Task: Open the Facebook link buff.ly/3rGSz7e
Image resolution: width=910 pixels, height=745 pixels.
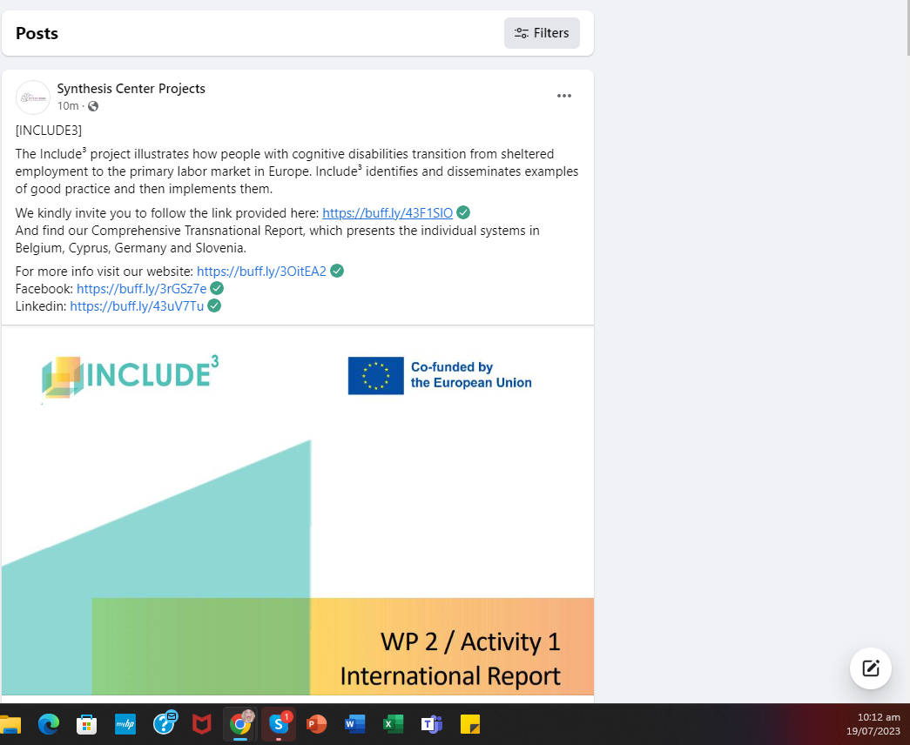Action: pyautogui.click(x=142, y=288)
